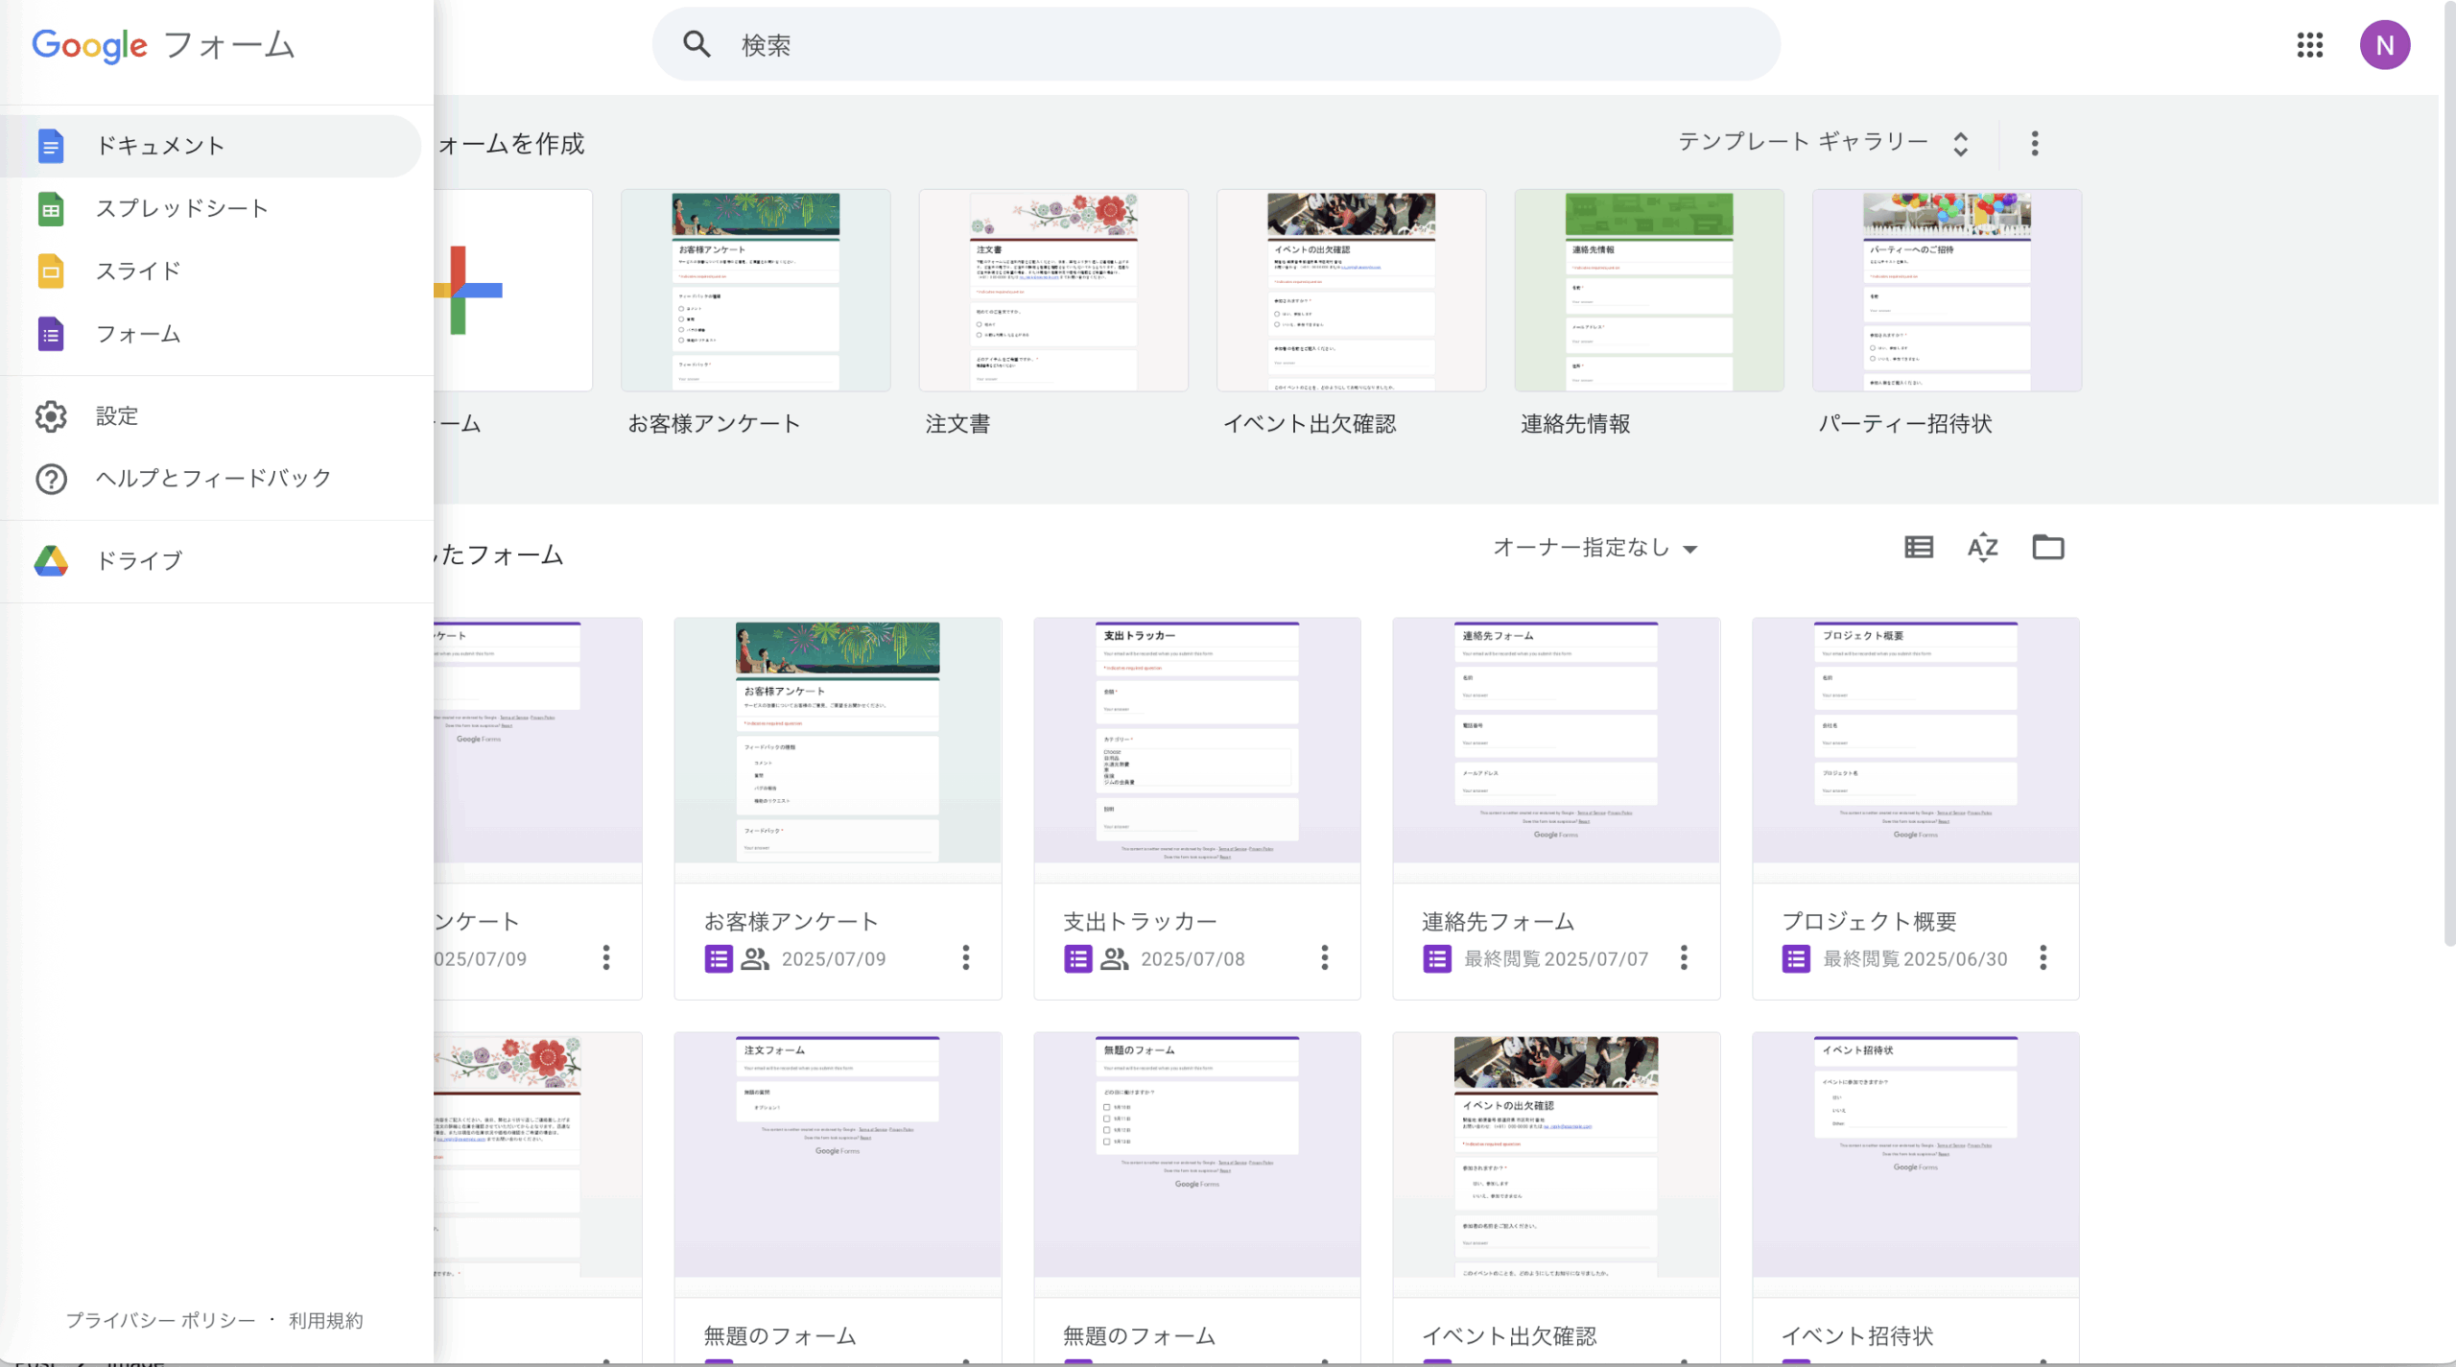Open 支出トラッカー form preview

pyautogui.click(x=1197, y=749)
